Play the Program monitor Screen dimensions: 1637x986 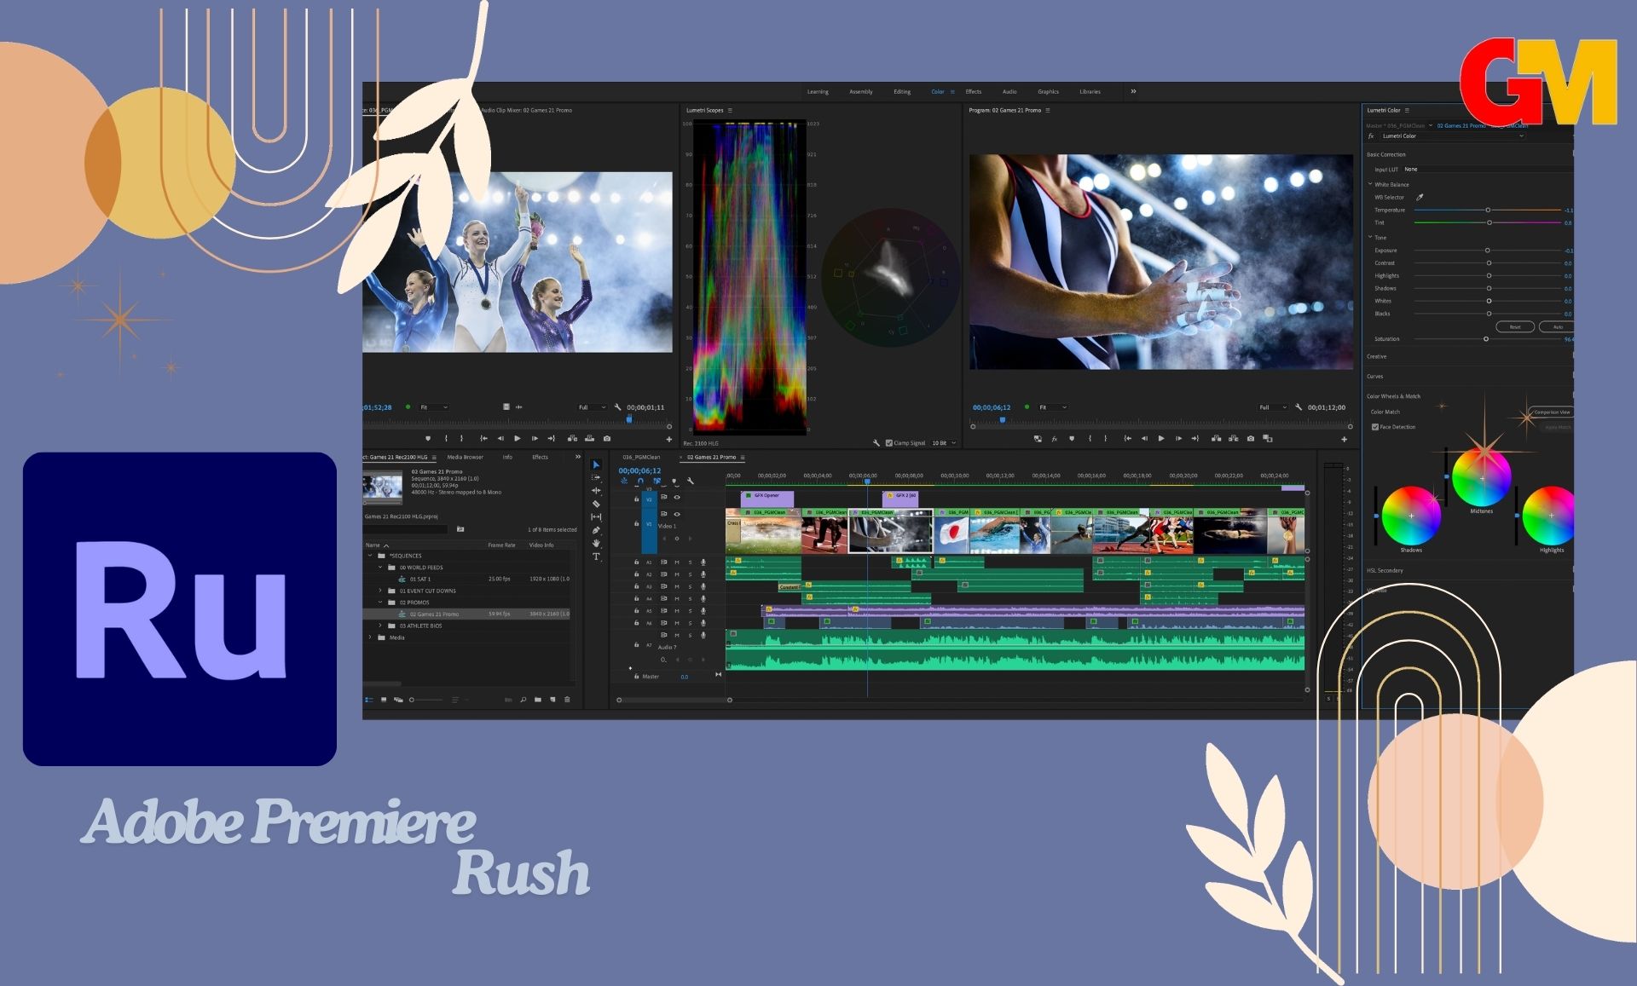tap(1160, 439)
